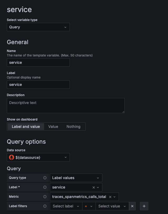Remove the empty label filter row

click(132, 206)
